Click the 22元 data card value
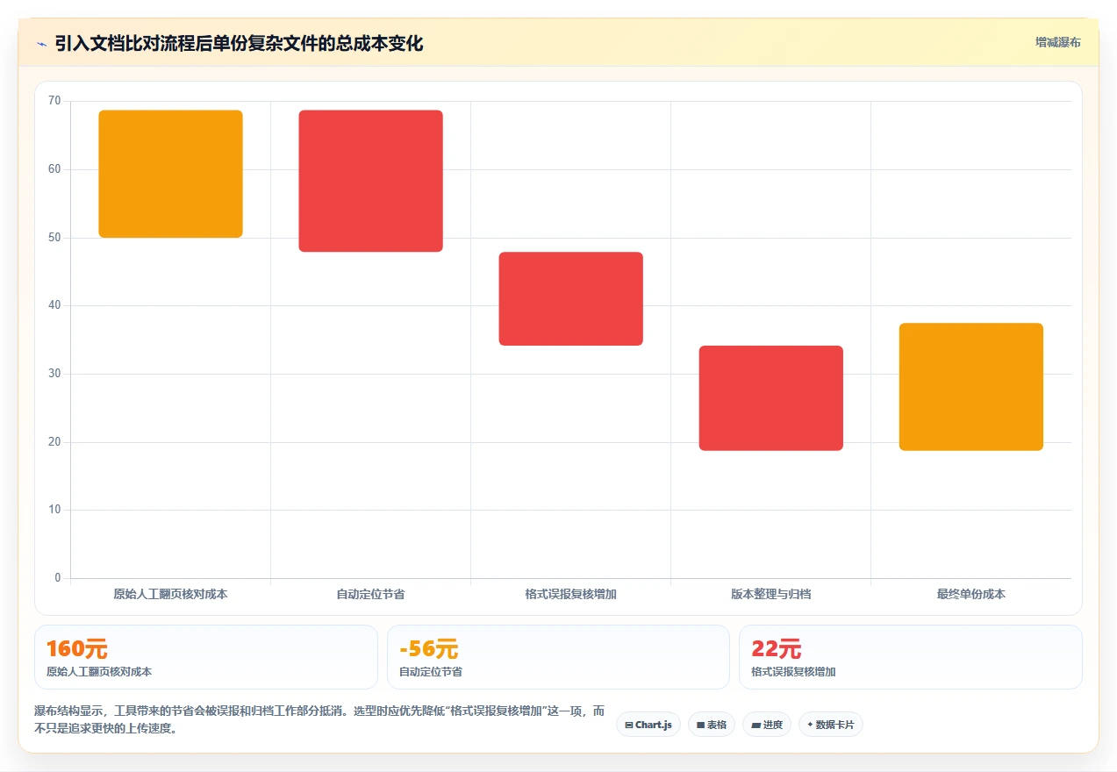Image resolution: width=1117 pixels, height=772 pixels. pos(777,649)
